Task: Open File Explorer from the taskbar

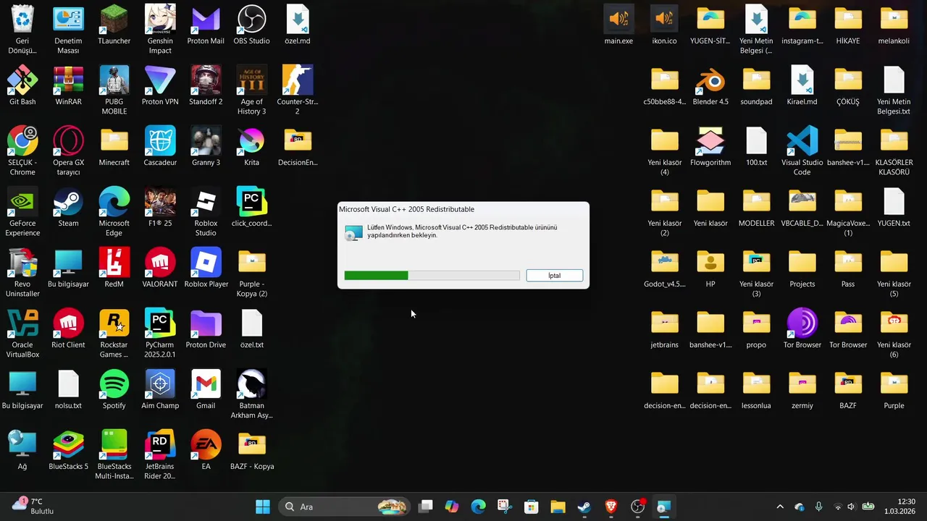Action: pos(558,507)
